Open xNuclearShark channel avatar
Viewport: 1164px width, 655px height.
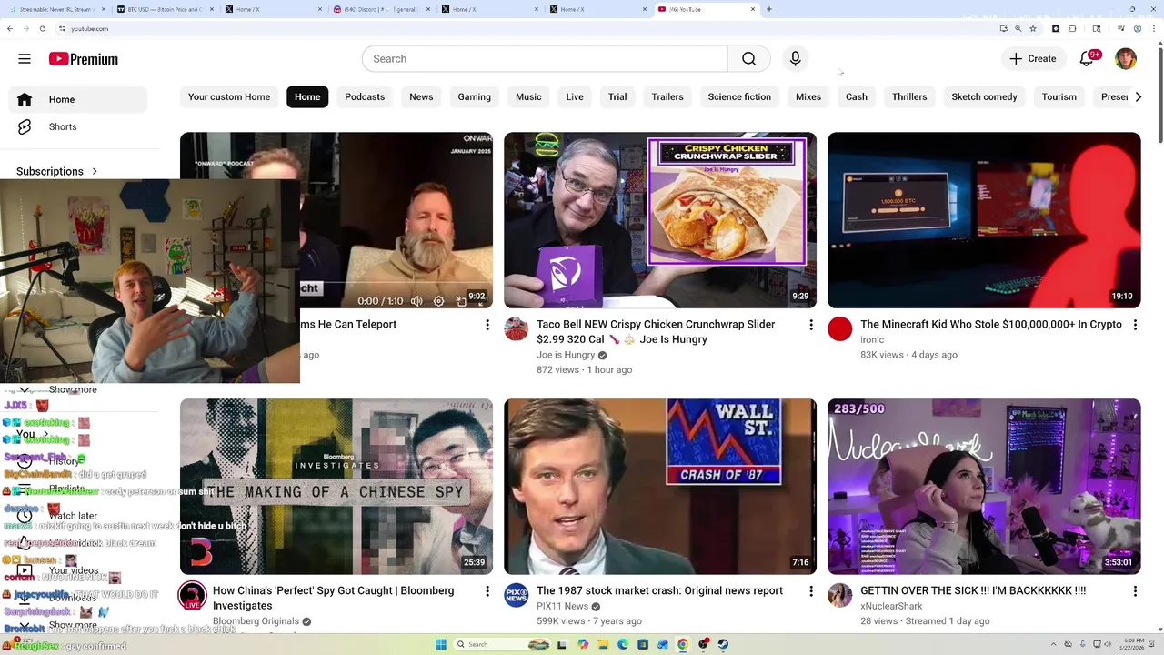point(840,596)
